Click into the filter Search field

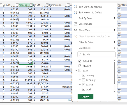pyautogui.click(x=96, y=54)
